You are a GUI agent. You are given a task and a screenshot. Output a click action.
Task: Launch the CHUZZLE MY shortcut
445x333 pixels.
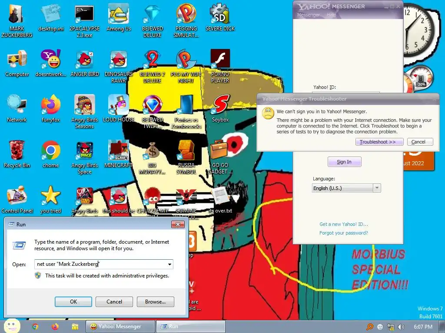click(x=153, y=196)
